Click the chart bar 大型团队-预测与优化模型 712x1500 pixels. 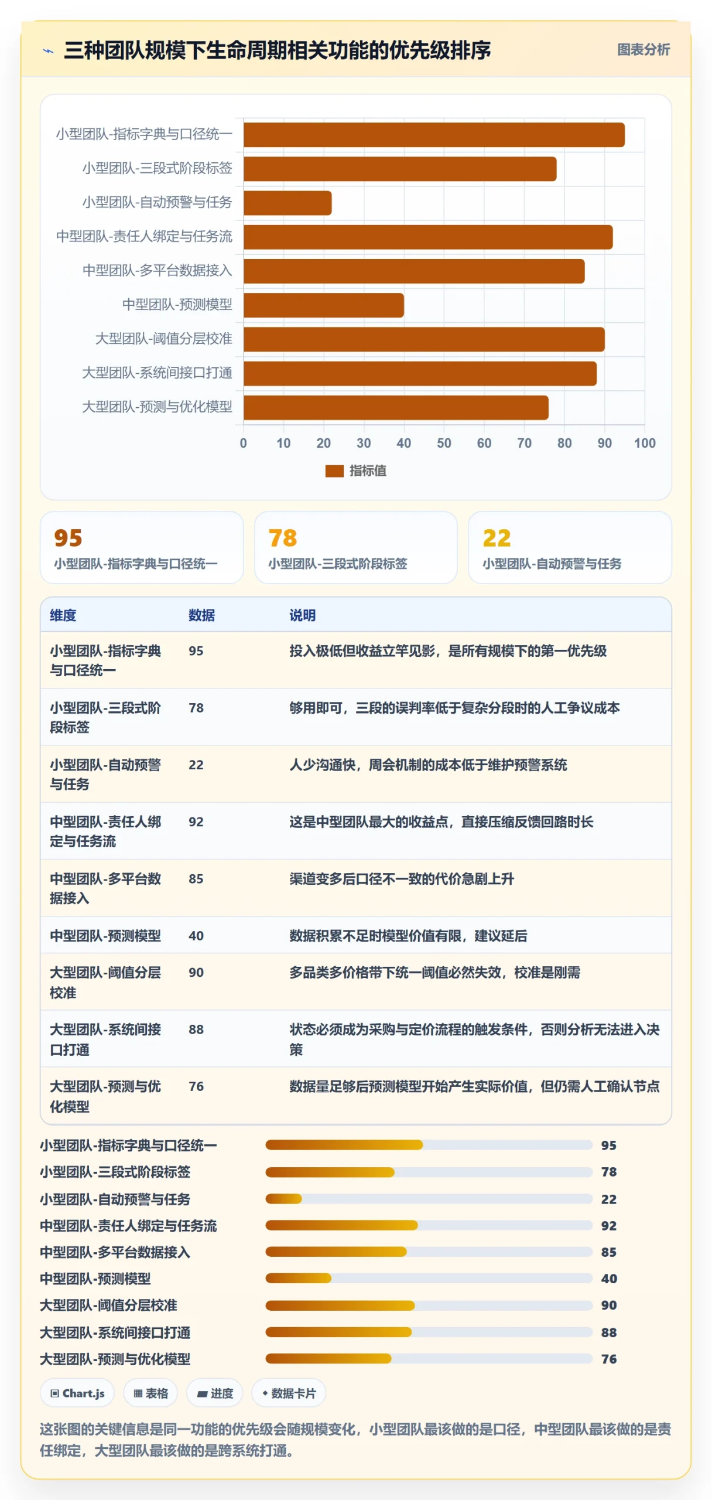[x=396, y=407]
